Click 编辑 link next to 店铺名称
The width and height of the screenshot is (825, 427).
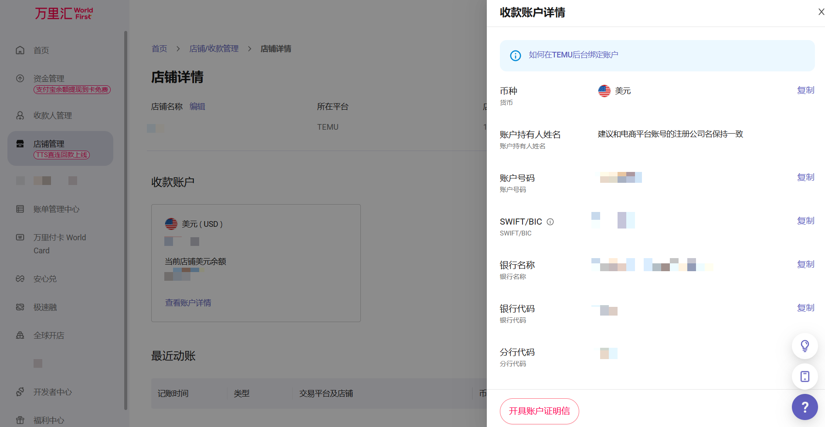[197, 106]
